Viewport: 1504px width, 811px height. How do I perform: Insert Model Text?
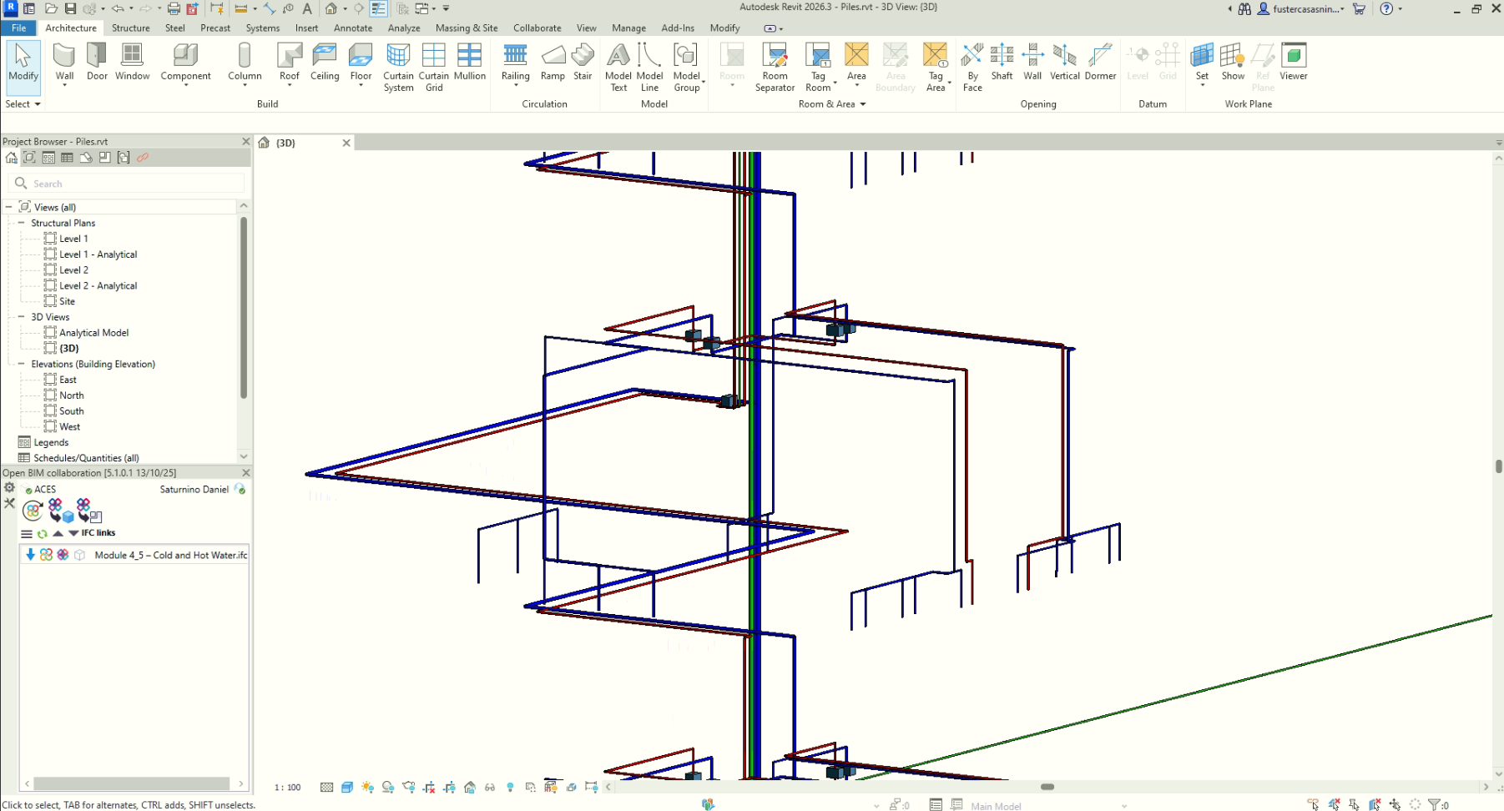[x=618, y=67]
